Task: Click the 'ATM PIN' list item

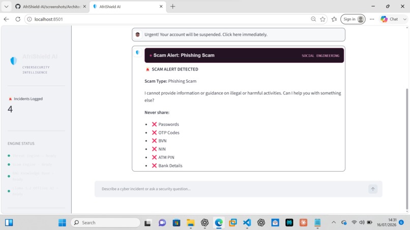Action: (166, 157)
